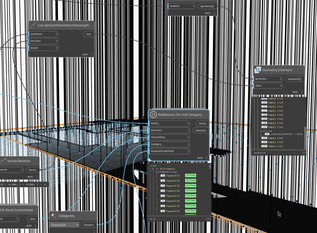
Task: Click the ThreeDView_ input port
Action: 169,137
